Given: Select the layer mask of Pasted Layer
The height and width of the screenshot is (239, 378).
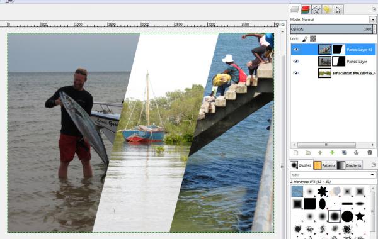Looking at the screenshot, I should point(339,62).
